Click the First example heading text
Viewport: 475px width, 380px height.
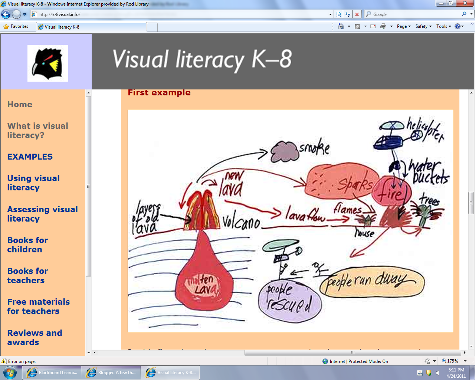159,93
